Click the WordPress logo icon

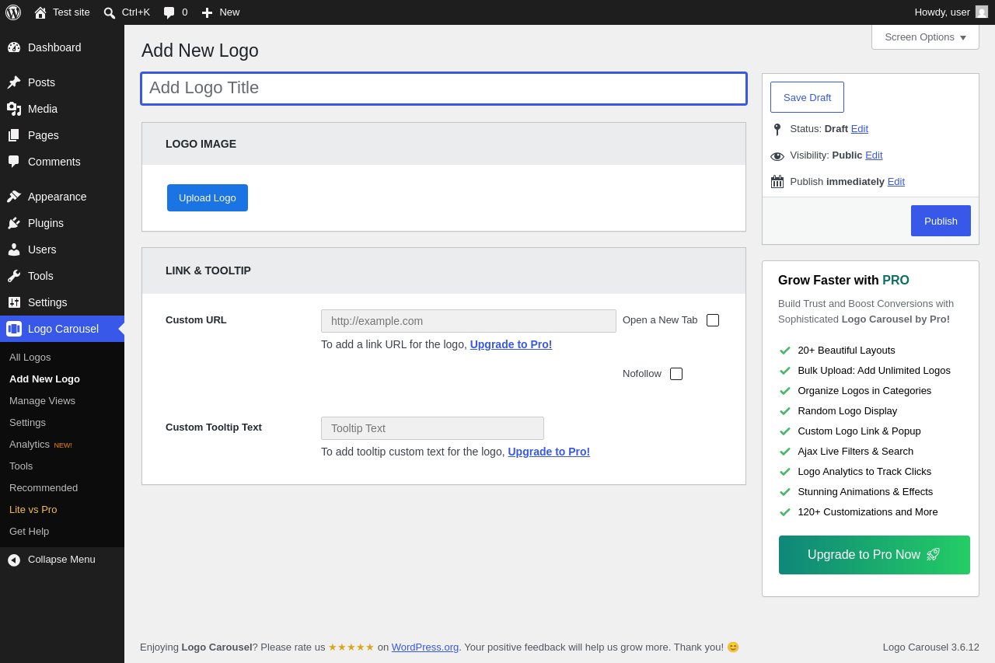[x=13, y=12]
